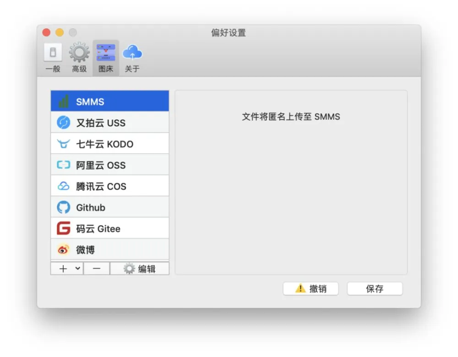Click the 编辑 edit button
Screen dimensions: 458x357
coord(140,268)
